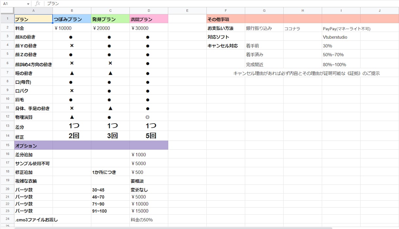Image resolution: width=399 pixels, height=229 pixels.
Task: Click the 要相談 cell
Action: pyautogui.click(x=149, y=181)
